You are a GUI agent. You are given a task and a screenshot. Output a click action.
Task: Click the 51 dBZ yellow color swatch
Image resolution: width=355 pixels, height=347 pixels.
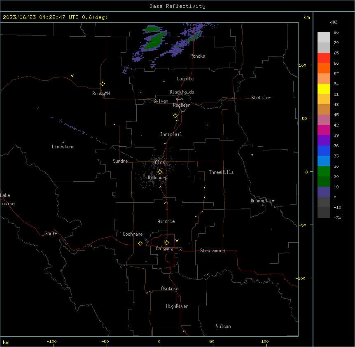324,89
